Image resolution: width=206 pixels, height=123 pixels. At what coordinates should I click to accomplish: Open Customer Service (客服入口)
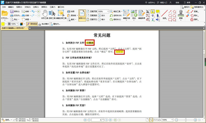click(162, 2)
